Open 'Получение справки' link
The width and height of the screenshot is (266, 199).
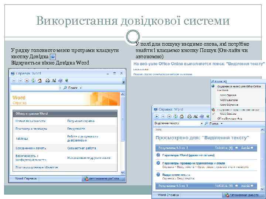coord(81,121)
